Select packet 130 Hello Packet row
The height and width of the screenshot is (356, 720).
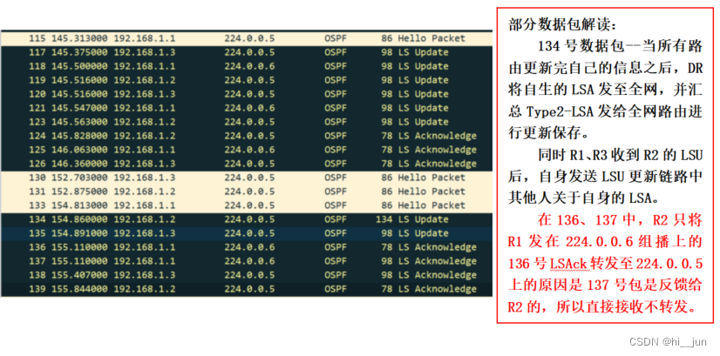click(x=247, y=178)
